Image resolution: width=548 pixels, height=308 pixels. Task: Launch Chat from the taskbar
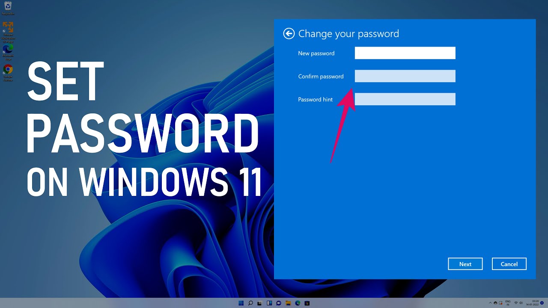tap(279, 303)
